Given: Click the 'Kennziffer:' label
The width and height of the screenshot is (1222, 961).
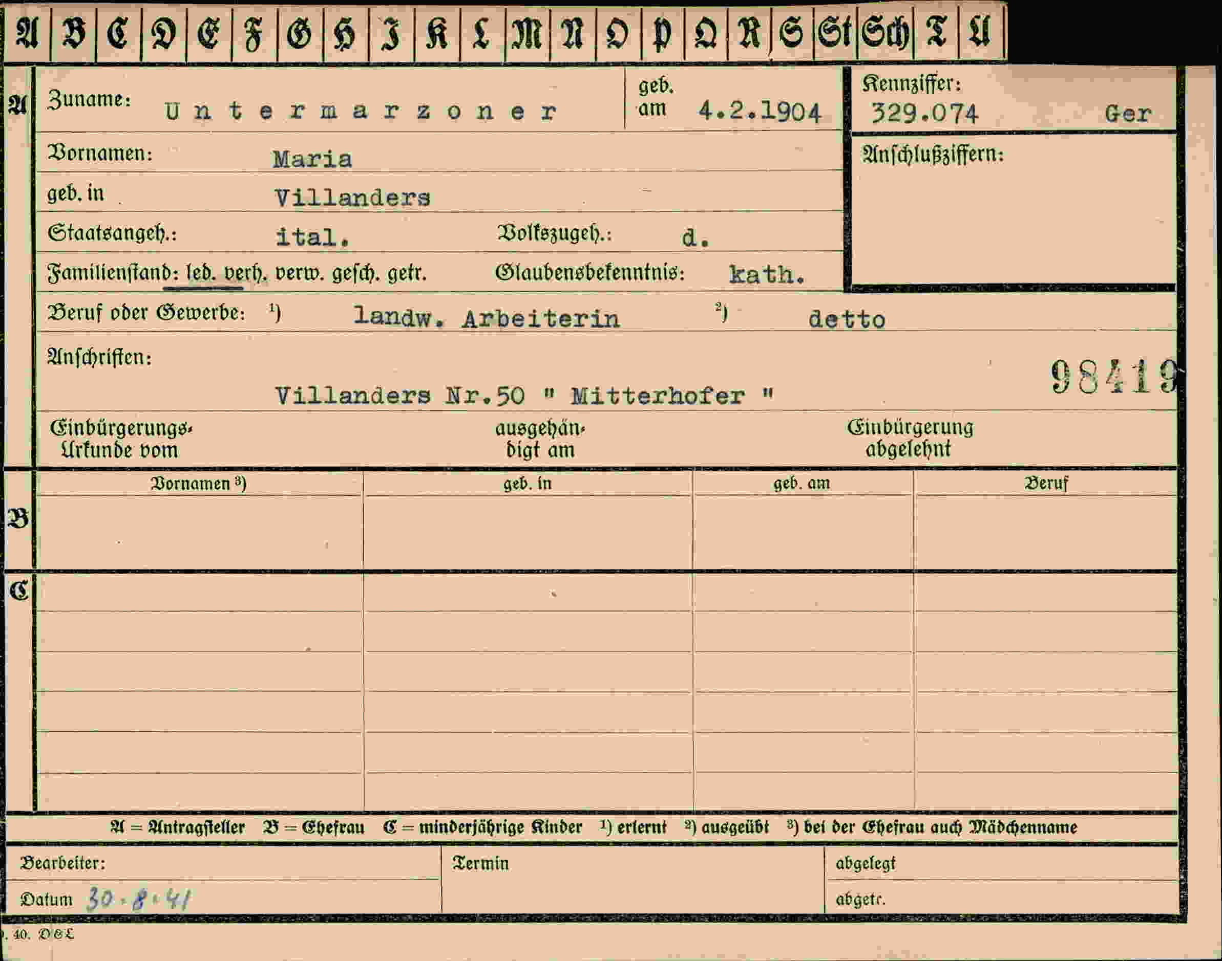Looking at the screenshot, I should pos(911,84).
